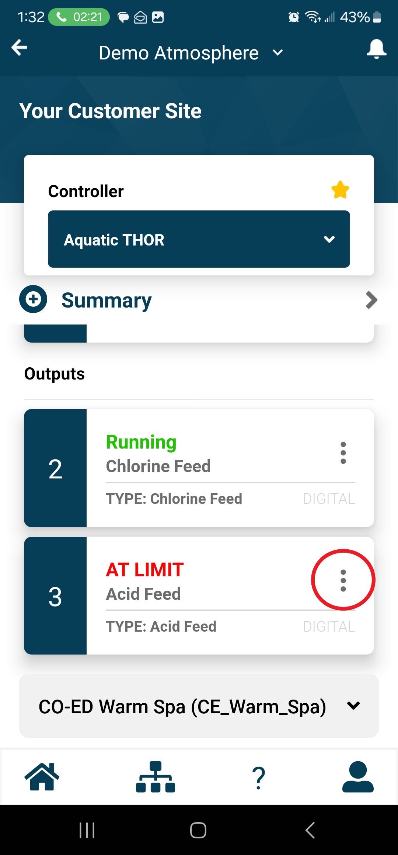The width and height of the screenshot is (398, 855).
Task: Open the network hierarchy tab
Action: (x=156, y=777)
